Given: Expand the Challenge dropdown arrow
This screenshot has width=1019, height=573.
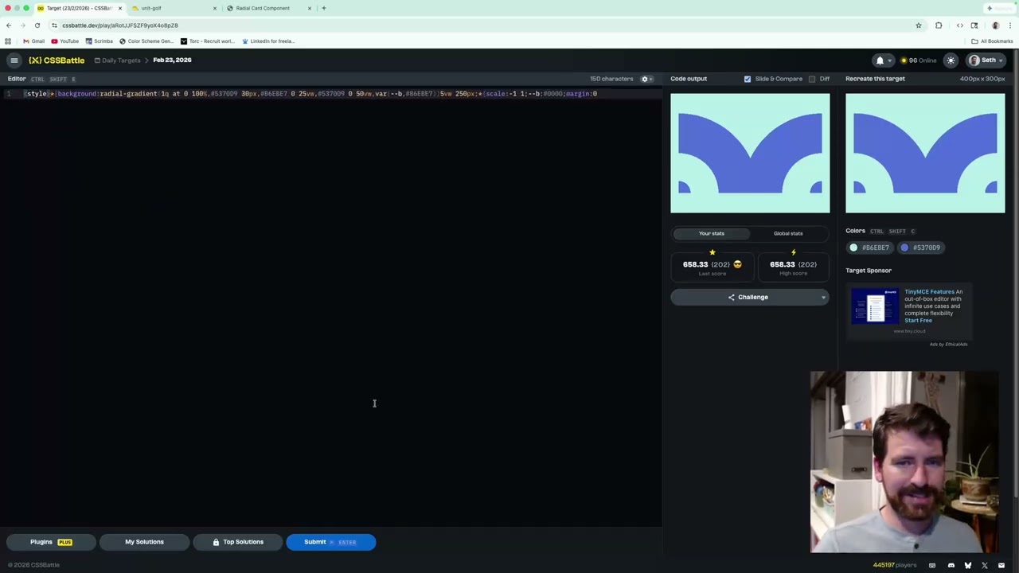Looking at the screenshot, I should (823, 298).
